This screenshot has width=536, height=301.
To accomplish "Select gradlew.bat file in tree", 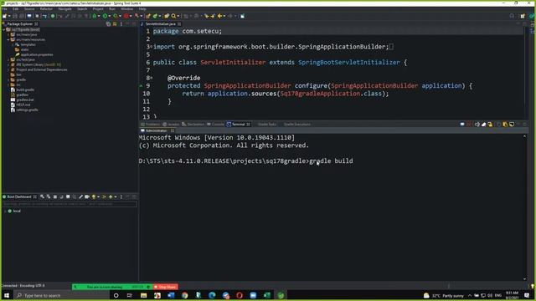I will (x=24, y=100).
